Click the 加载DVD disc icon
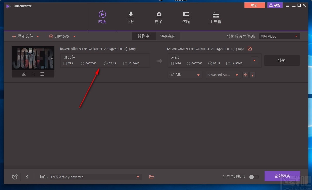 click(51, 36)
